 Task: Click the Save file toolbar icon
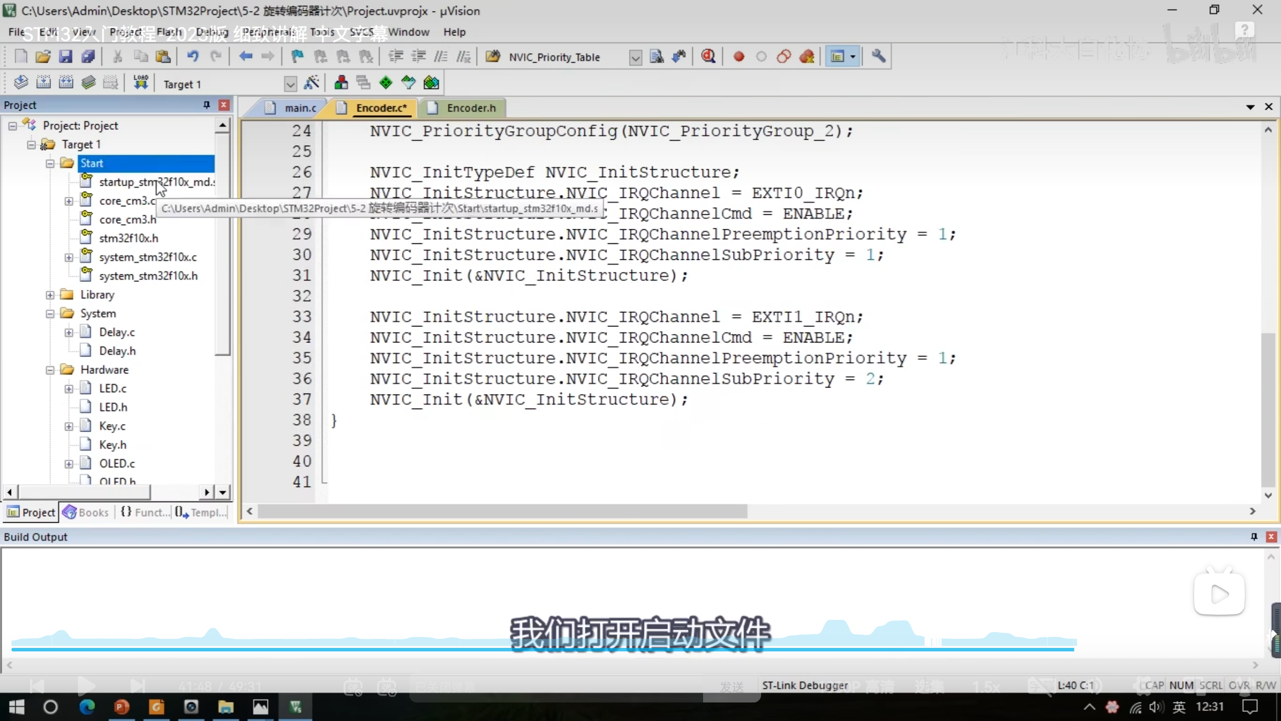pos(66,57)
